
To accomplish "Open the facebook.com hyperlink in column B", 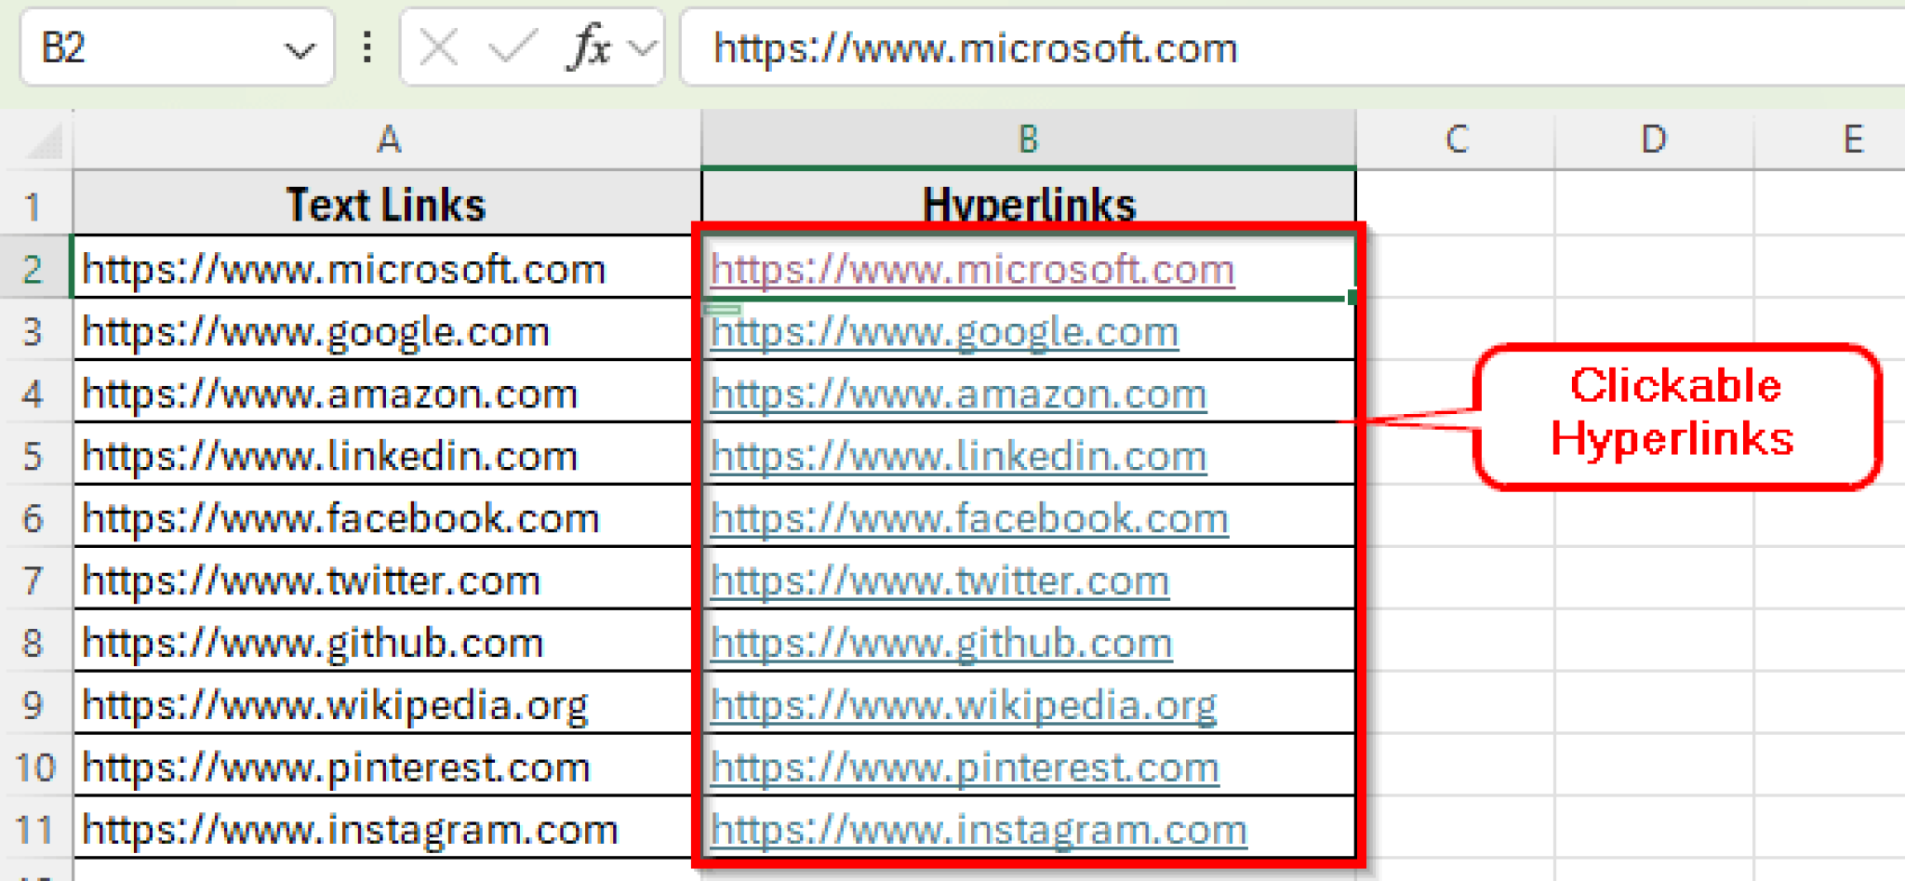I will tap(967, 518).
